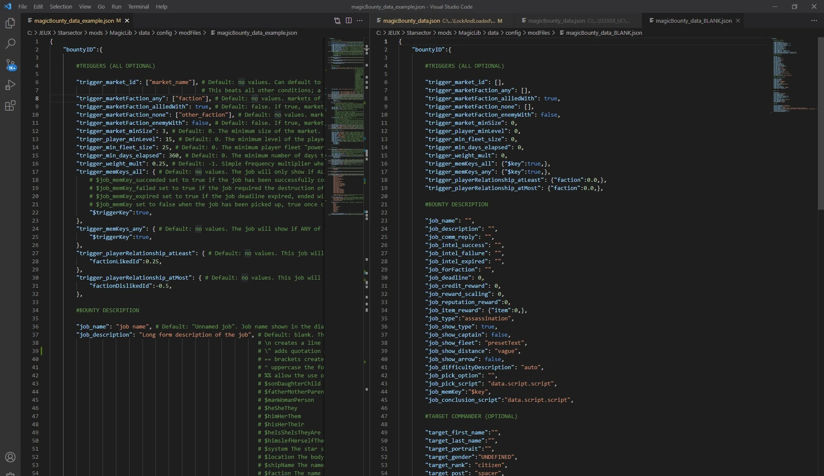The image size is (824, 476).
Task: Click Open Changes icon in left editor
Action: [x=337, y=21]
